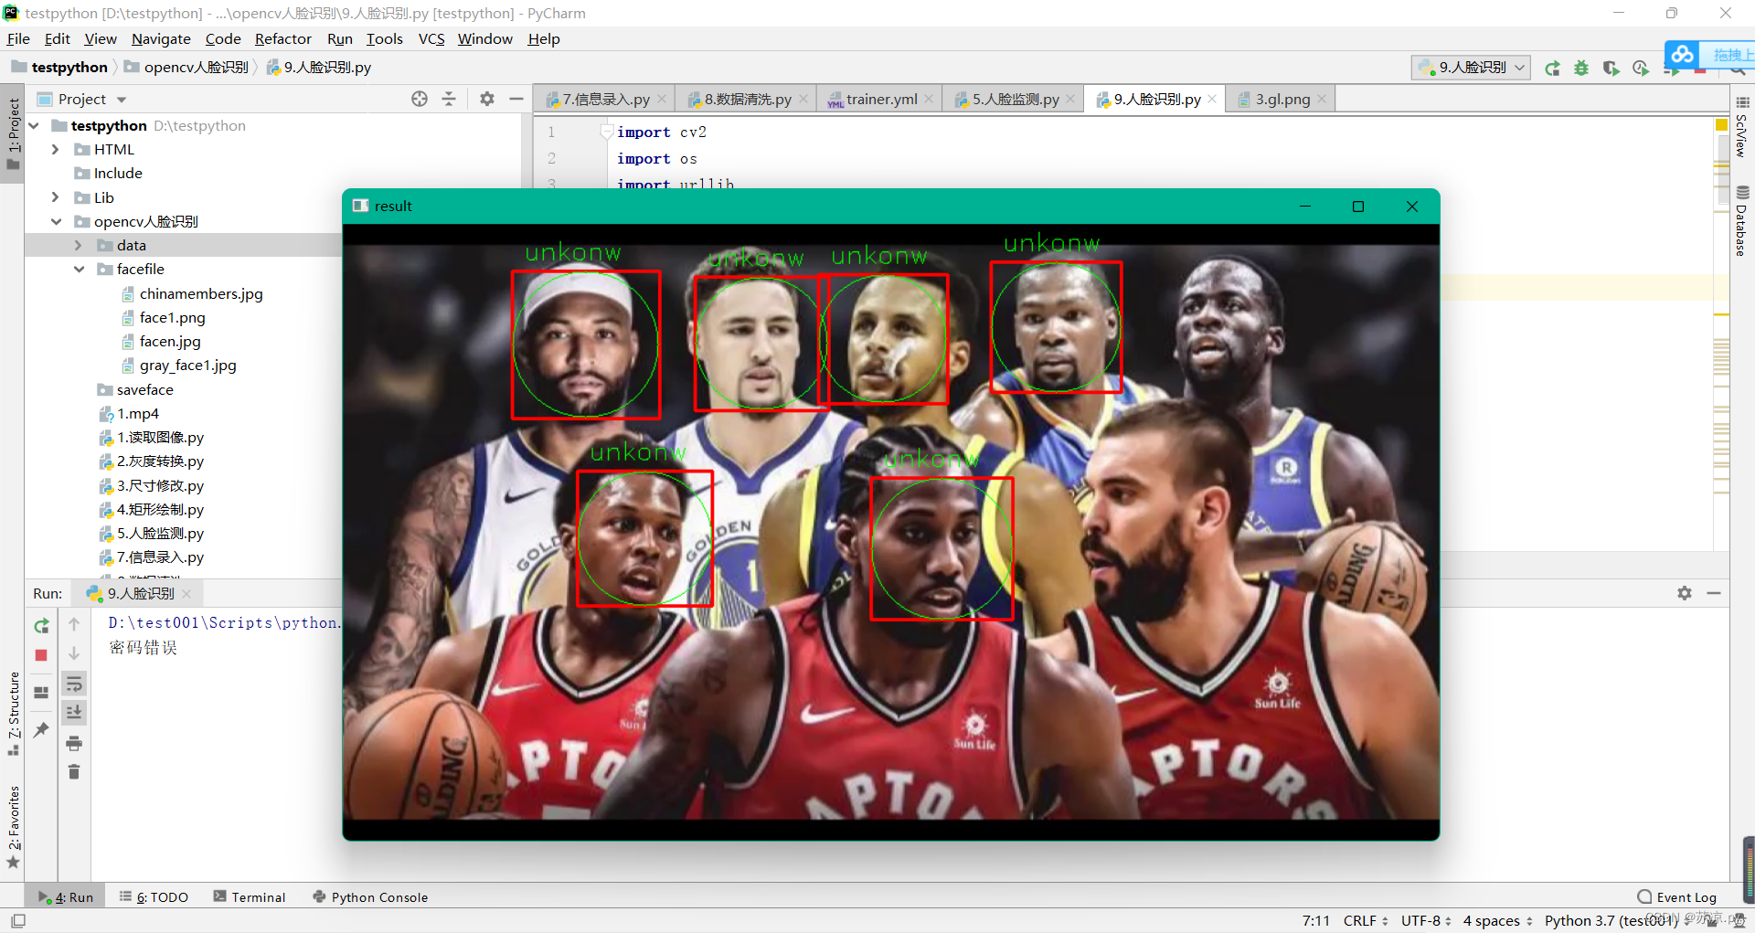Viewport: 1755px width, 933px height.
Task: Run with Coverage shield icon
Action: point(1611,68)
